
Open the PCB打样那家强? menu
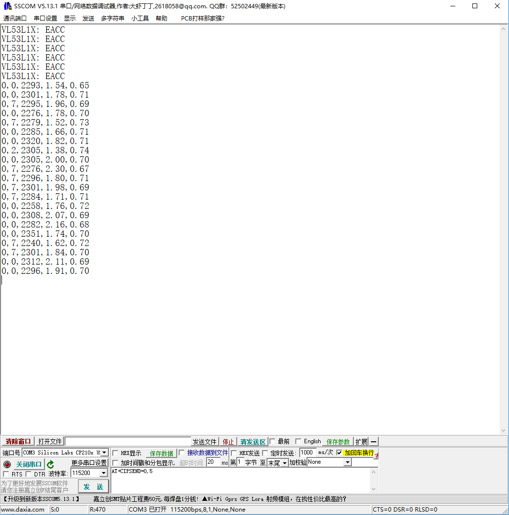(203, 19)
